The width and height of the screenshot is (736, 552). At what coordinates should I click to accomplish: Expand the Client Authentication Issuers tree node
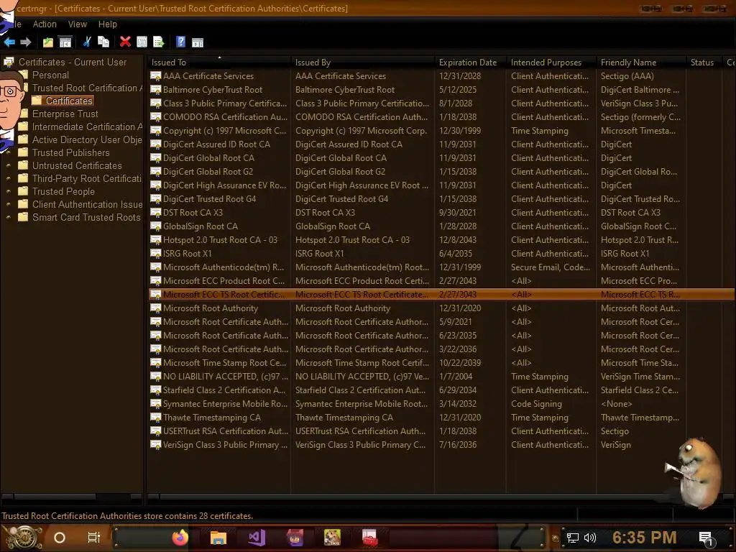(x=9, y=205)
